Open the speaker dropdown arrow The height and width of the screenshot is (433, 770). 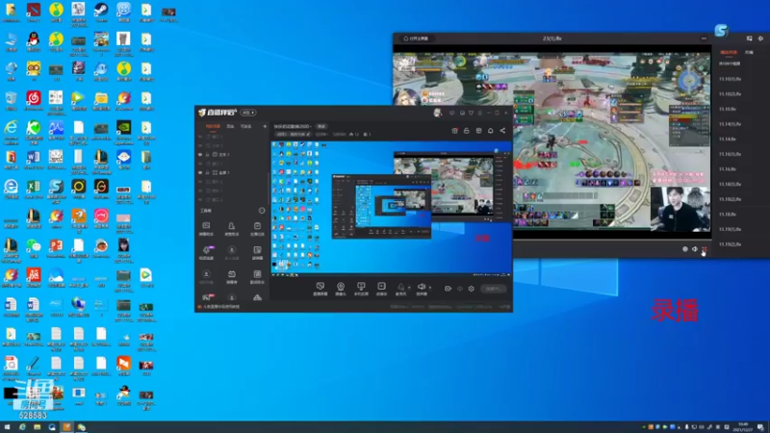[x=429, y=288]
